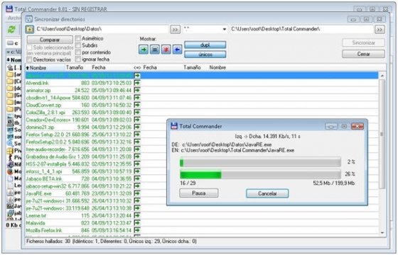Select the Alvendi.lnk file
398x255 pixels.
[37, 83]
